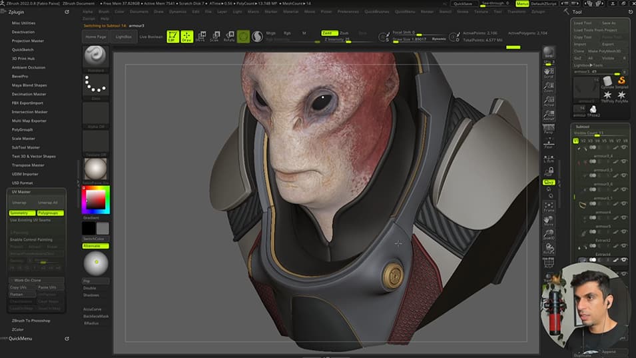The height and width of the screenshot is (358, 636).
Task: Toggle the Floor grid icon
Action: (549, 143)
